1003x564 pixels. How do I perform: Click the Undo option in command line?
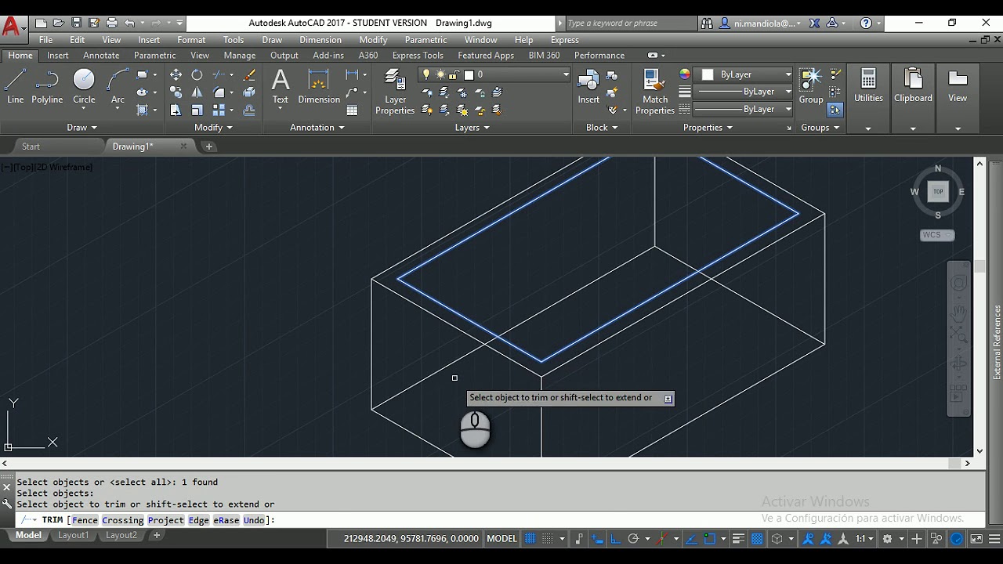254,520
